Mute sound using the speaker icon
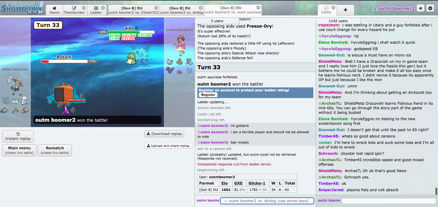 421,8
